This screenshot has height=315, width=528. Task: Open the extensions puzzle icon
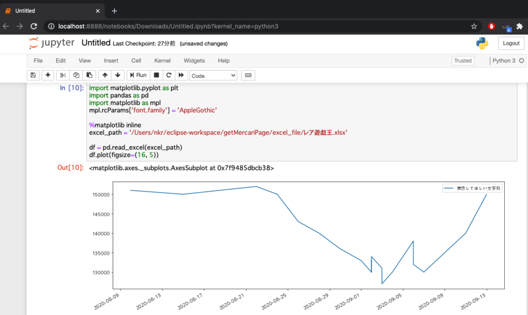(520, 26)
